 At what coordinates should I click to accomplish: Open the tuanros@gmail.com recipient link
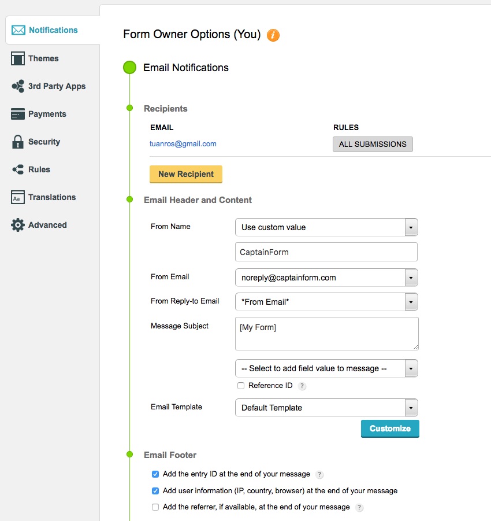pyautogui.click(x=183, y=144)
